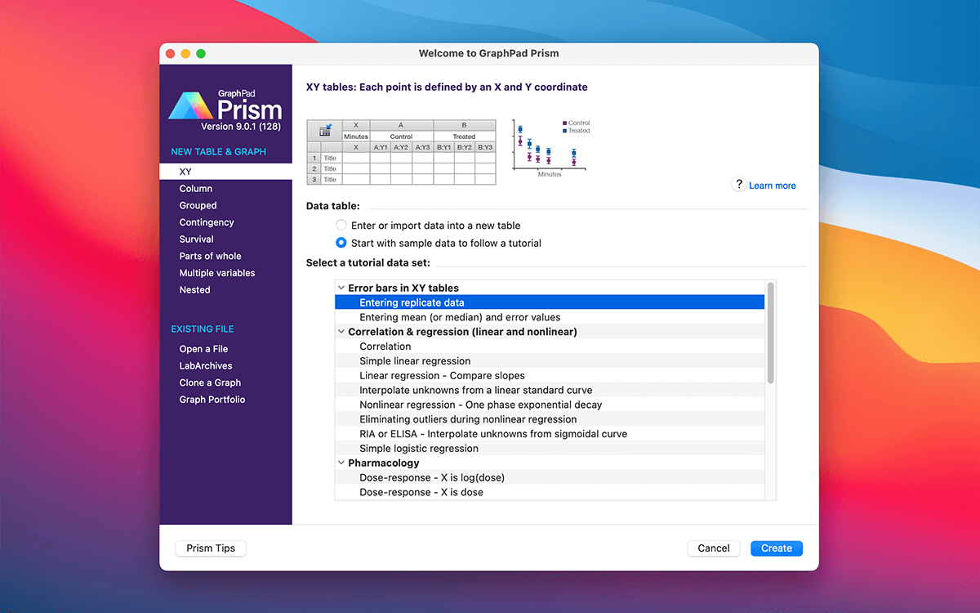The height and width of the screenshot is (613, 980).
Task: Select 'Simple linear regression' data set
Action: click(550, 361)
